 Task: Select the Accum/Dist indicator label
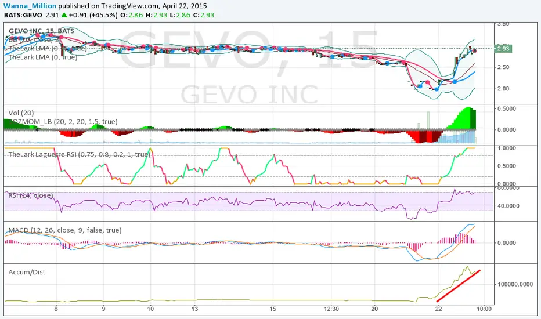click(x=27, y=272)
